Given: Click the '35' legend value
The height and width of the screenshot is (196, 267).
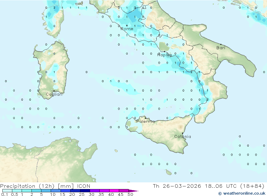Looking at the screenshot, I should coord(101,194).
